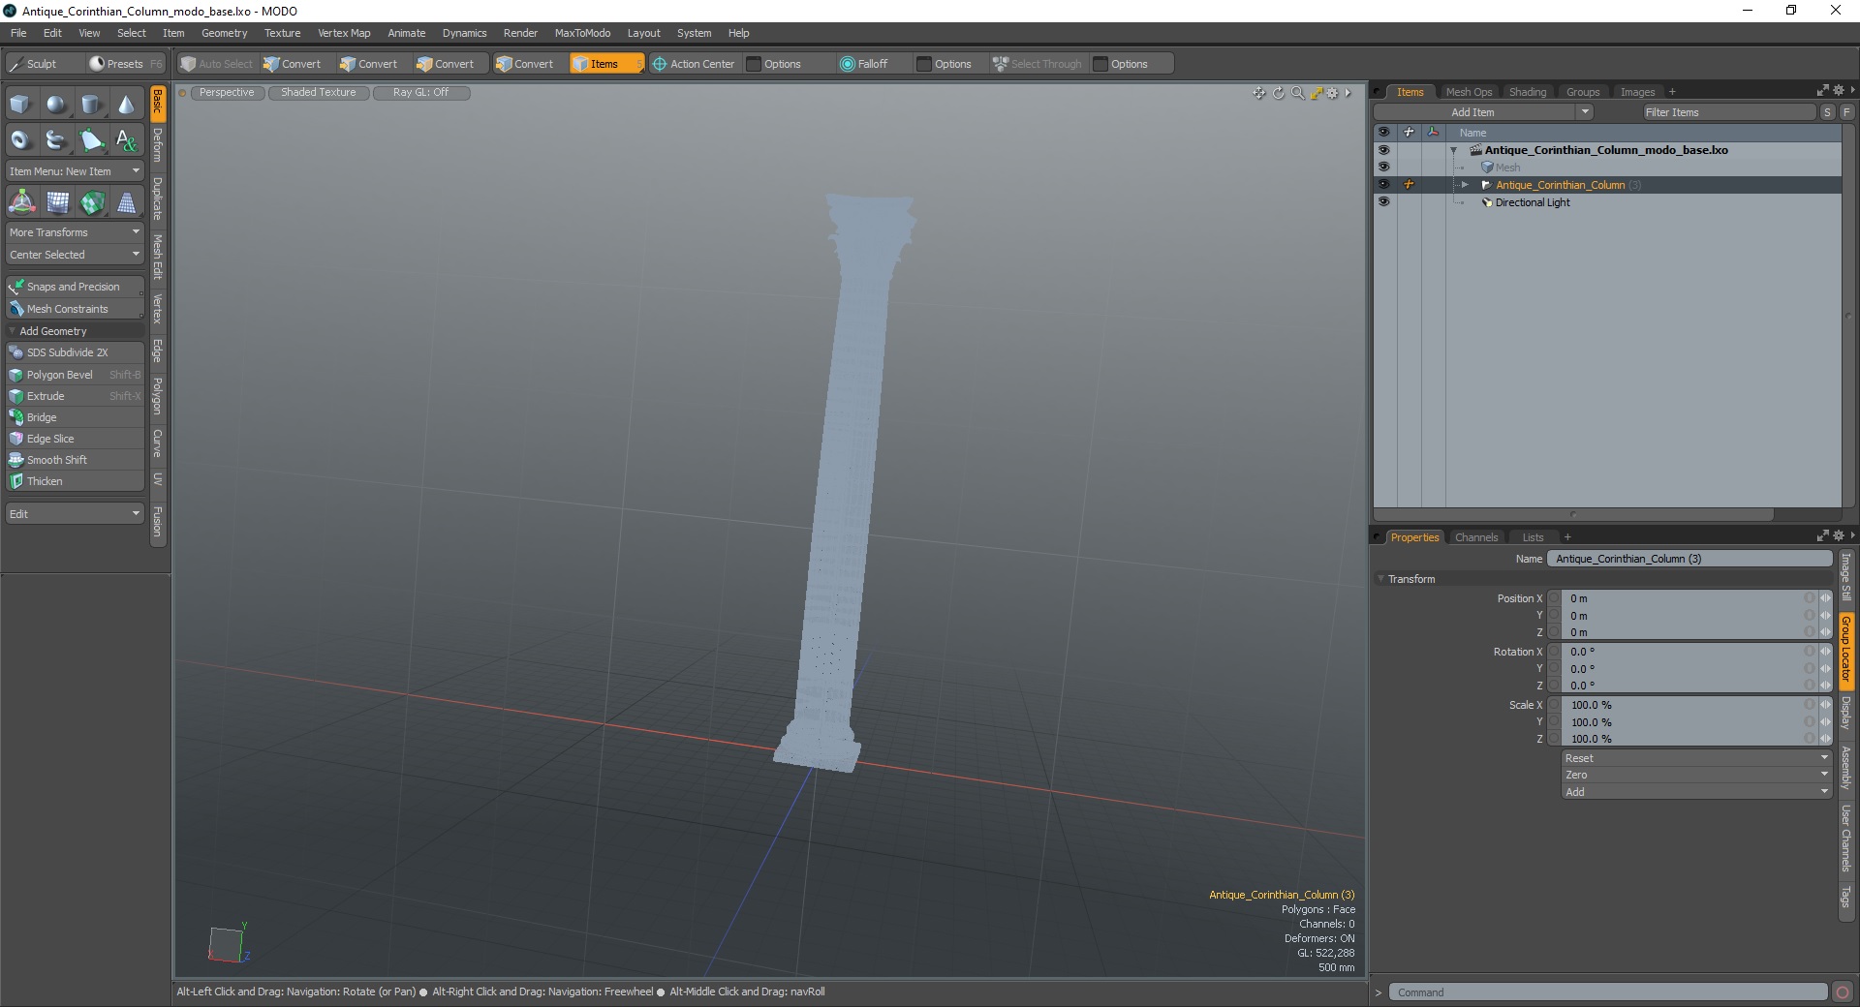This screenshot has height=1007, width=1860.
Task: Click the Snaps and Precision button
Action: coord(75,287)
